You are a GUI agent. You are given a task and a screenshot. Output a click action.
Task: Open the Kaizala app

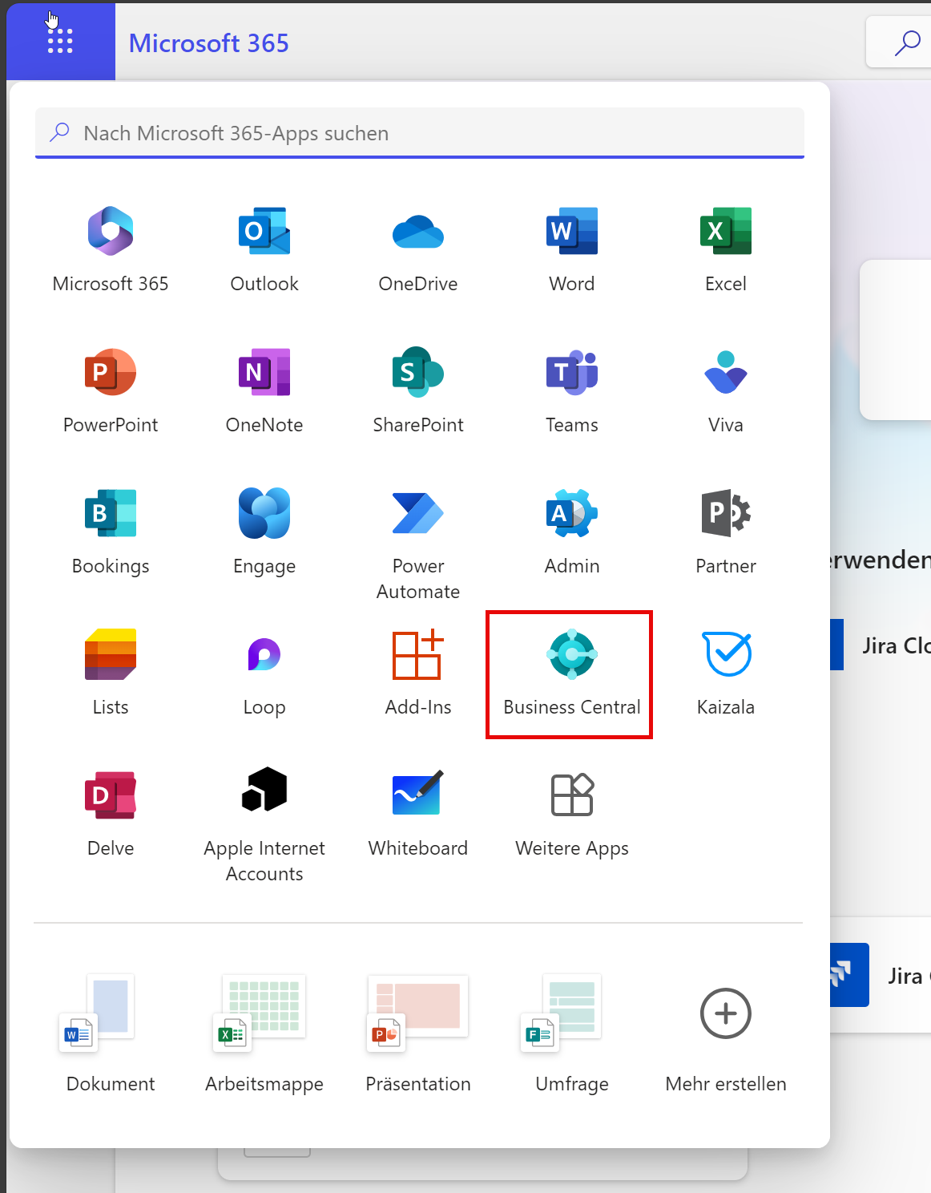[x=725, y=673]
